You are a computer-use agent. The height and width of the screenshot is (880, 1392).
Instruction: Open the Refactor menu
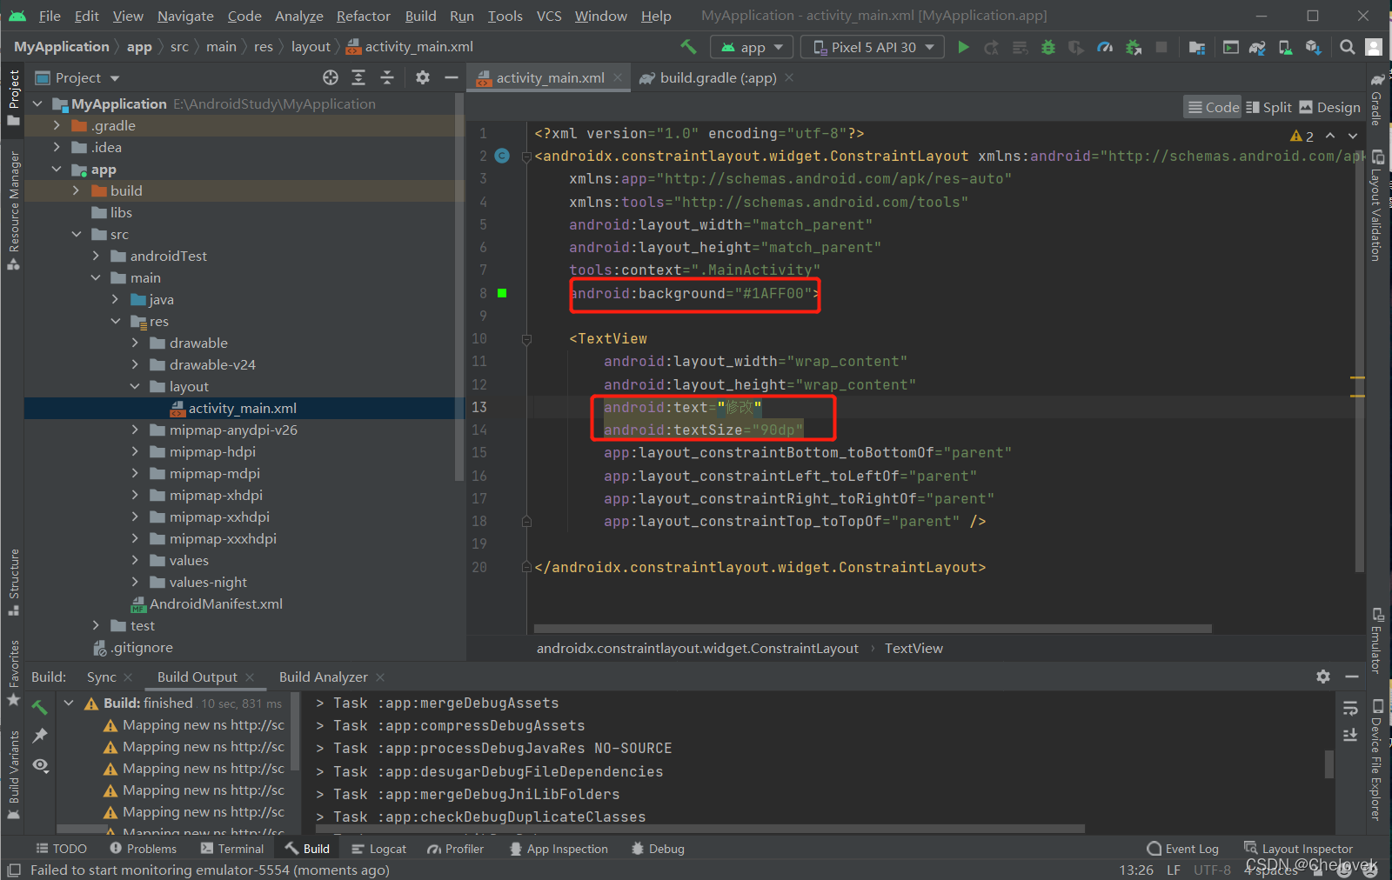[x=364, y=16]
